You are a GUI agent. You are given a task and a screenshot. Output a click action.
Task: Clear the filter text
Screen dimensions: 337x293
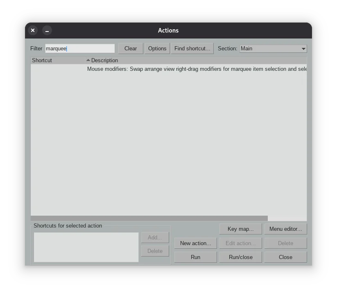point(131,49)
